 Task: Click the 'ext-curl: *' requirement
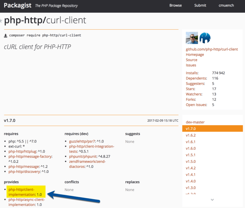coord(17,147)
